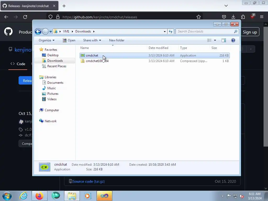Open Downloads in the navigation pane
This screenshot has height=201, width=268.
tap(55, 61)
